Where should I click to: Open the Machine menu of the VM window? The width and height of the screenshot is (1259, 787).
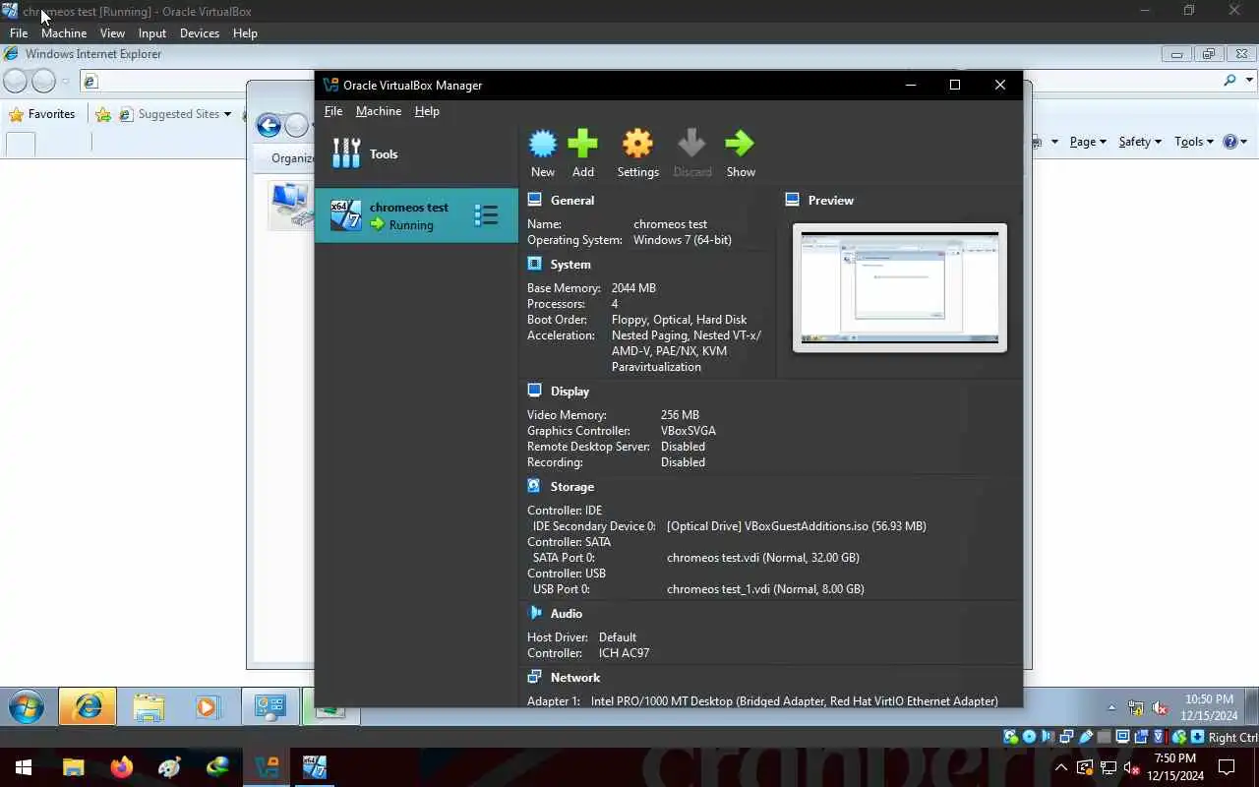[x=64, y=32]
